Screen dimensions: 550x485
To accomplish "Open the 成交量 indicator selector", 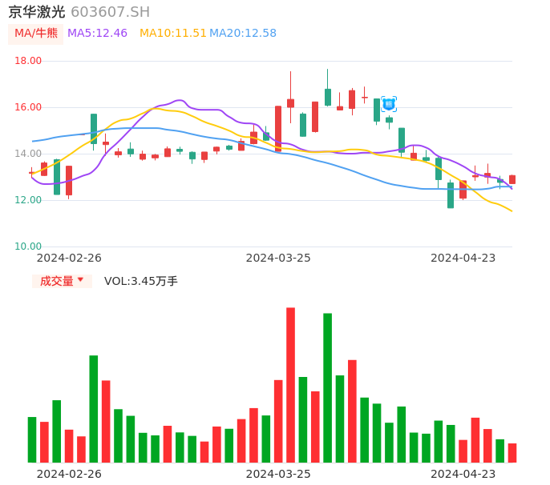I will [62, 281].
